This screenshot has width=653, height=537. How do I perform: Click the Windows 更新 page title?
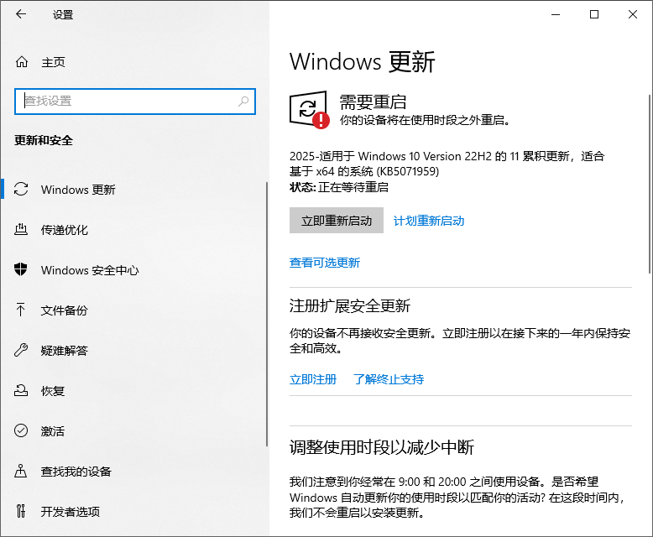(363, 61)
